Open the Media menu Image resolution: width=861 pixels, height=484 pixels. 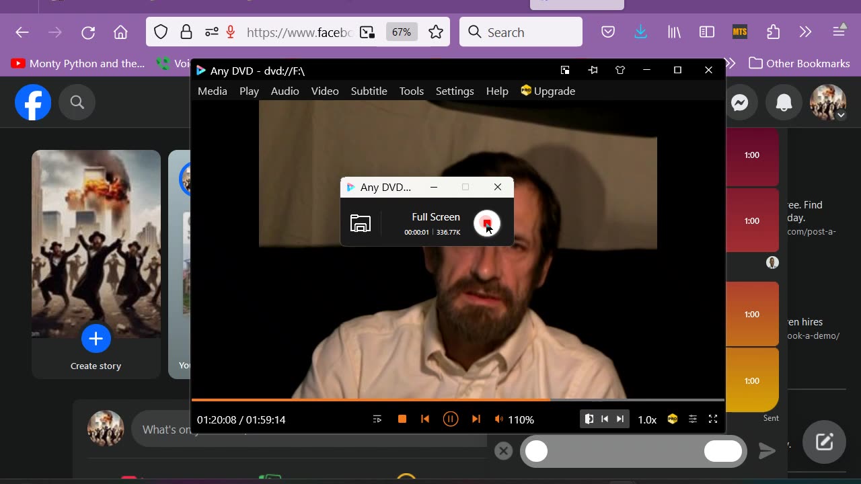[x=213, y=91]
